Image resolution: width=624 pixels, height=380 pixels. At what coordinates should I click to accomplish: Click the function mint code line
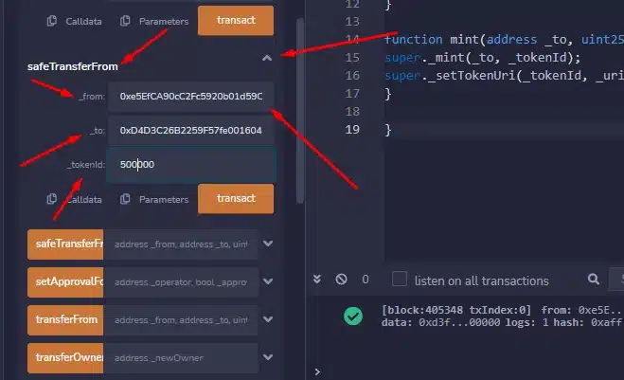(504, 40)
